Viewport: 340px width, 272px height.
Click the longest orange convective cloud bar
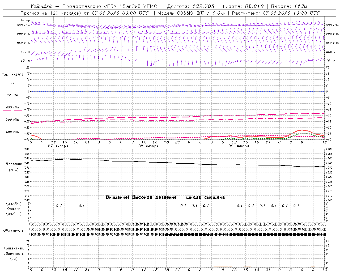pos(223,266)
